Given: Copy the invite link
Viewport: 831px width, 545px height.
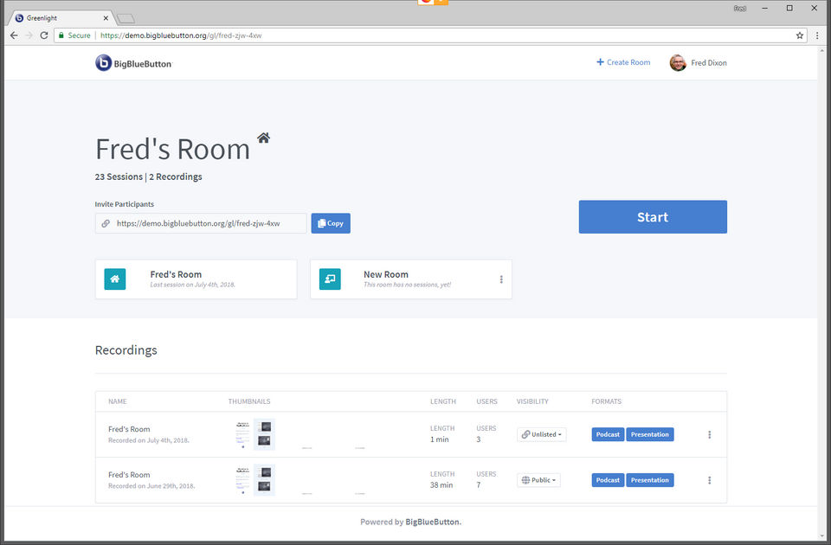Looking at the screenshot, I should (x=331, y=223).
